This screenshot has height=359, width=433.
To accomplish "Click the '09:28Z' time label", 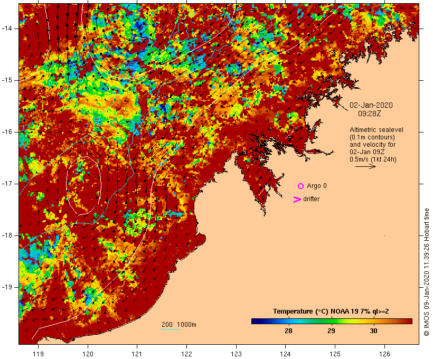I will point(370,114).
